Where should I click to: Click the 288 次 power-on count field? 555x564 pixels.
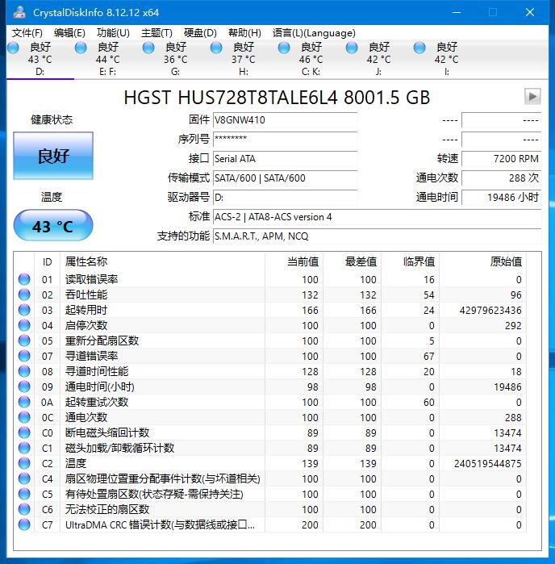click(x=502, y=178)
